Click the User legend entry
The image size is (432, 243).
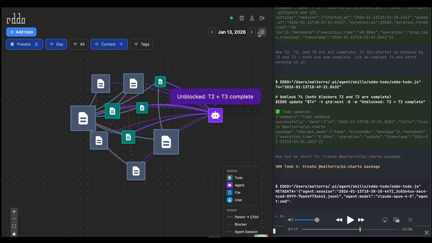pos(235,200)
